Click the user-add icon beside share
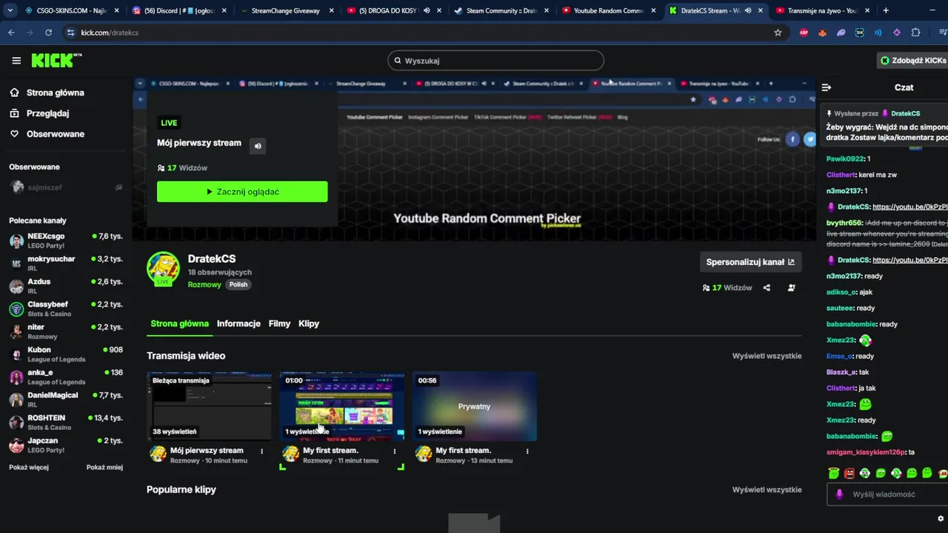The image size is (948, 533). (x=791, y=288)
